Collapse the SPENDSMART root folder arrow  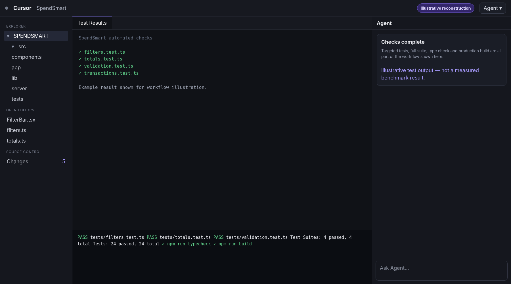click(8, 36)
